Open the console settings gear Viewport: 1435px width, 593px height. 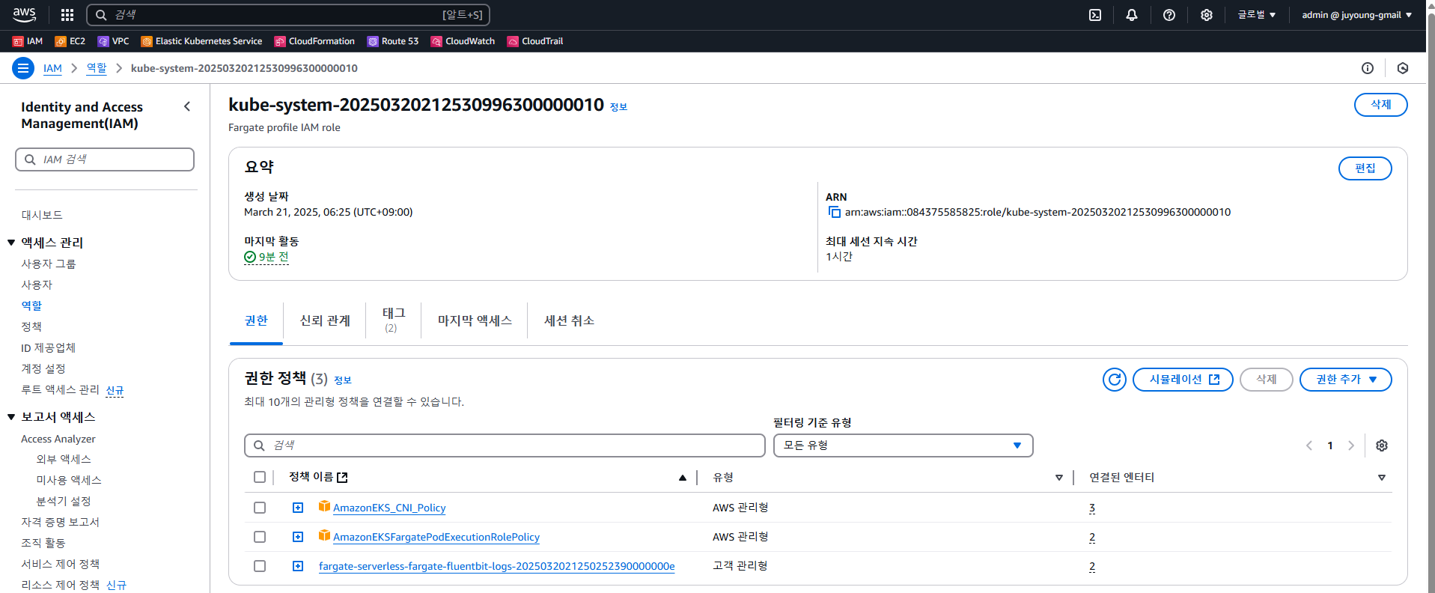click(1207, 15)
